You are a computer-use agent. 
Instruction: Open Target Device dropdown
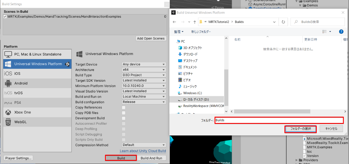(x=144, y=64)
